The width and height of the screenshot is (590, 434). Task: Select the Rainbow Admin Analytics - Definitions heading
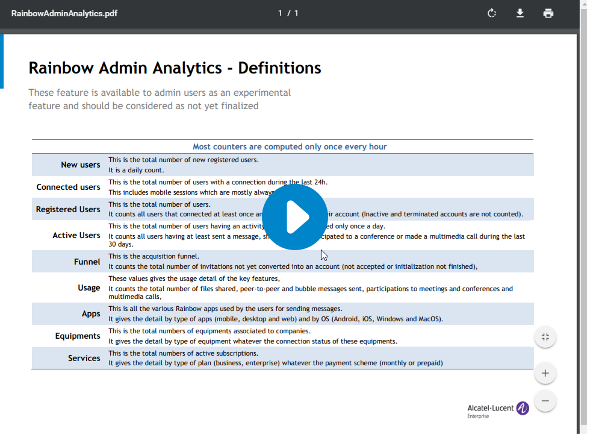[x=175, y=68]
